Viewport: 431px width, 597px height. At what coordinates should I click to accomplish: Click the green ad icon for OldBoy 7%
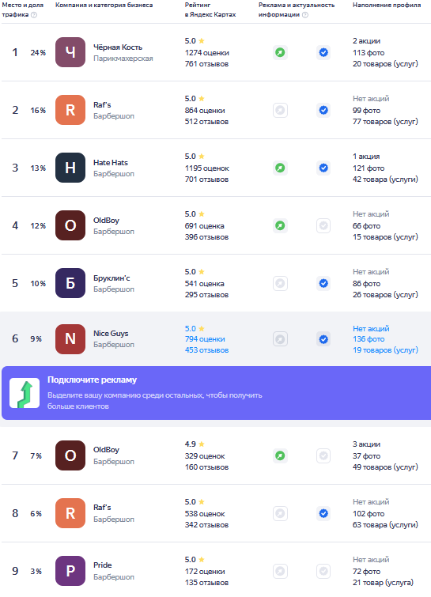click(280, 455)
